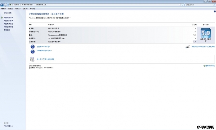Viewport: 216px width, 130px height.
Task: Open view and print detailed performance information link
Action: click(203, 46)
